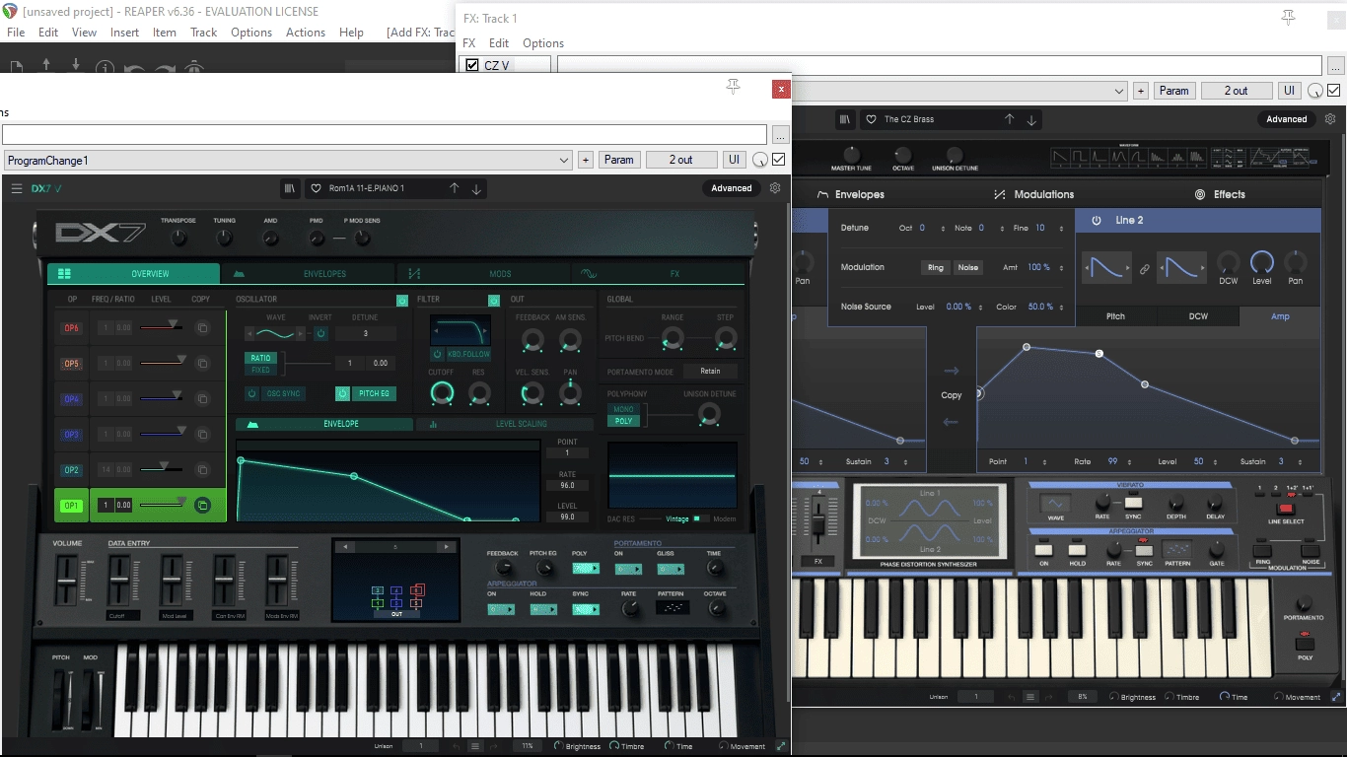This screenshot has width=1347, height=757.
Task: Open the DX7 Unison voices field
Action: [x=420, y=746]
